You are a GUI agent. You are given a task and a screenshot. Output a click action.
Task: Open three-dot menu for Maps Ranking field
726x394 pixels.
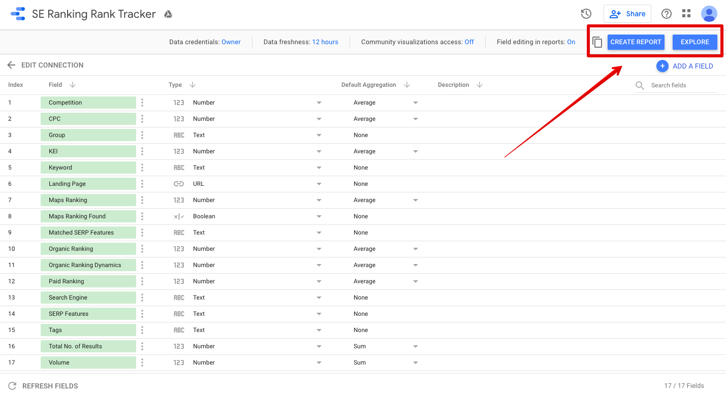click(142, 200)
